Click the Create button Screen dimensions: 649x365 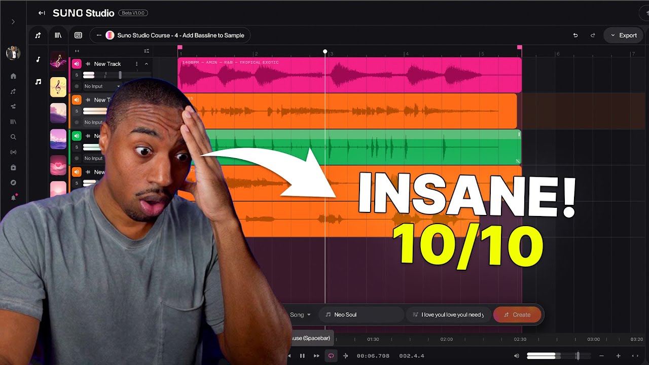[517, 315]
